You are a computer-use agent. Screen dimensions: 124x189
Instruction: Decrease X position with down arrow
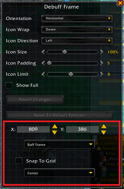click(55, 132)
